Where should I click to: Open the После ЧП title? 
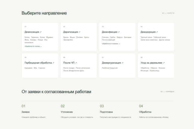pyautogui.click(x=69, y=63)
